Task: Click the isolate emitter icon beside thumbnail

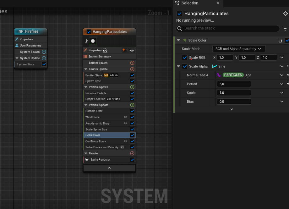Action: [x=87, y=41]
